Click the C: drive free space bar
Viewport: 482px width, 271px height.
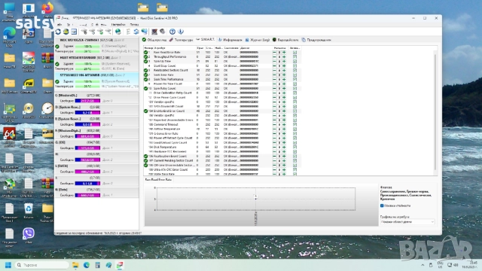[87, 101]
